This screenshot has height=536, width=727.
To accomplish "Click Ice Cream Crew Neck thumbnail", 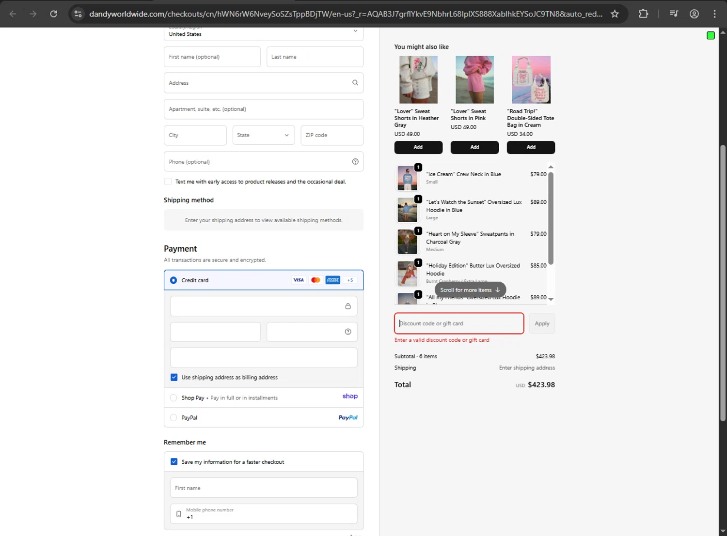I will 407,178.
